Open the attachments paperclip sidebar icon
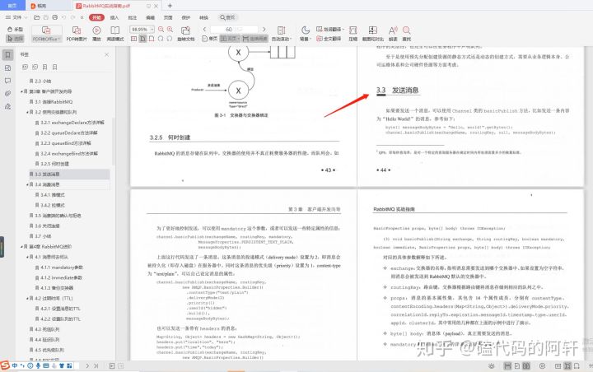The width and height of the screenshot is (593, 372). [x=7, y=94]
